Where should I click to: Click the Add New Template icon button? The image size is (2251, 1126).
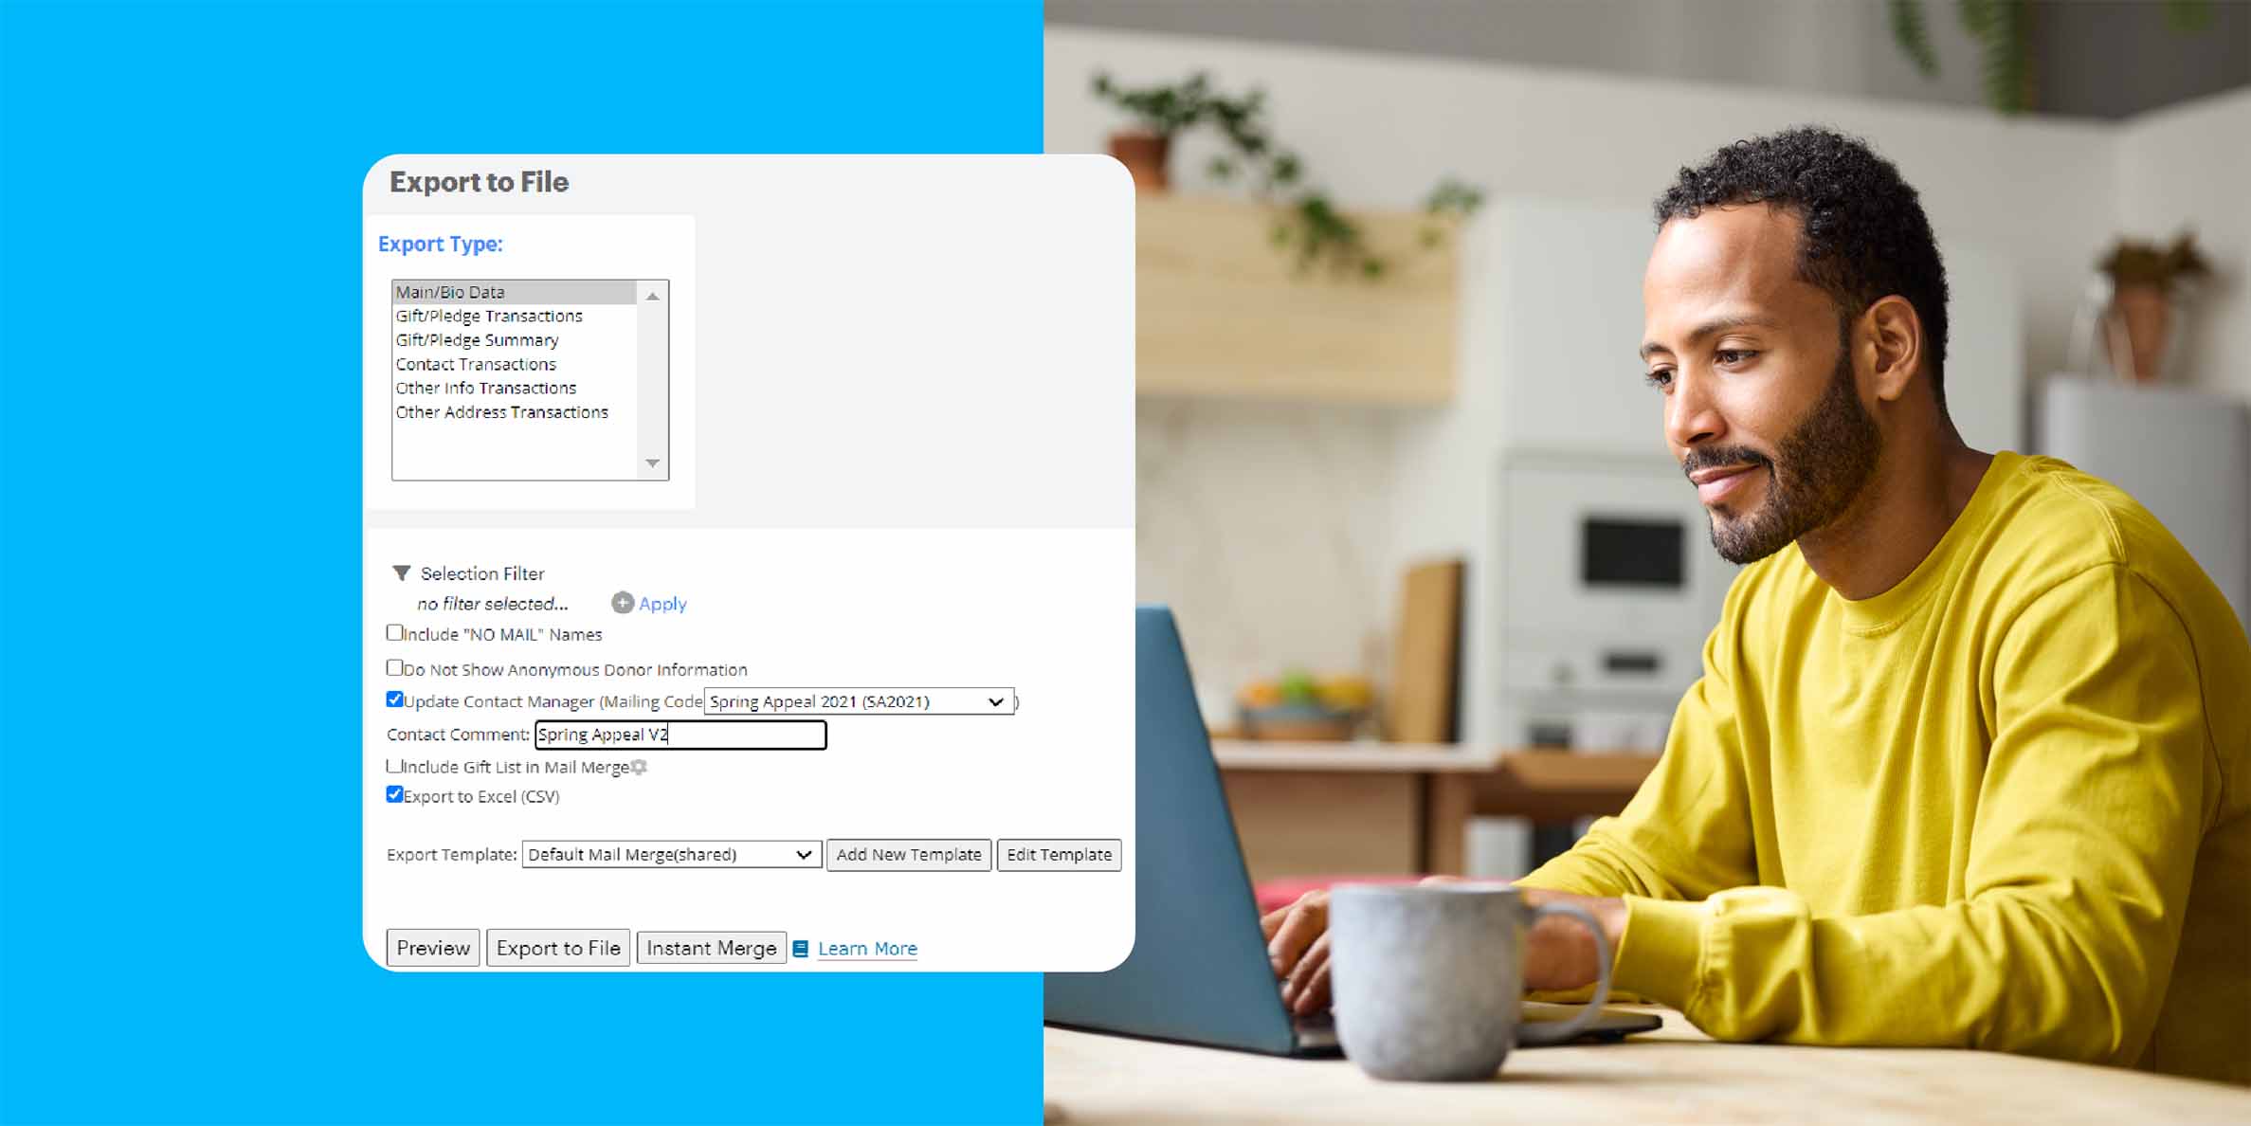pos(910,855)
